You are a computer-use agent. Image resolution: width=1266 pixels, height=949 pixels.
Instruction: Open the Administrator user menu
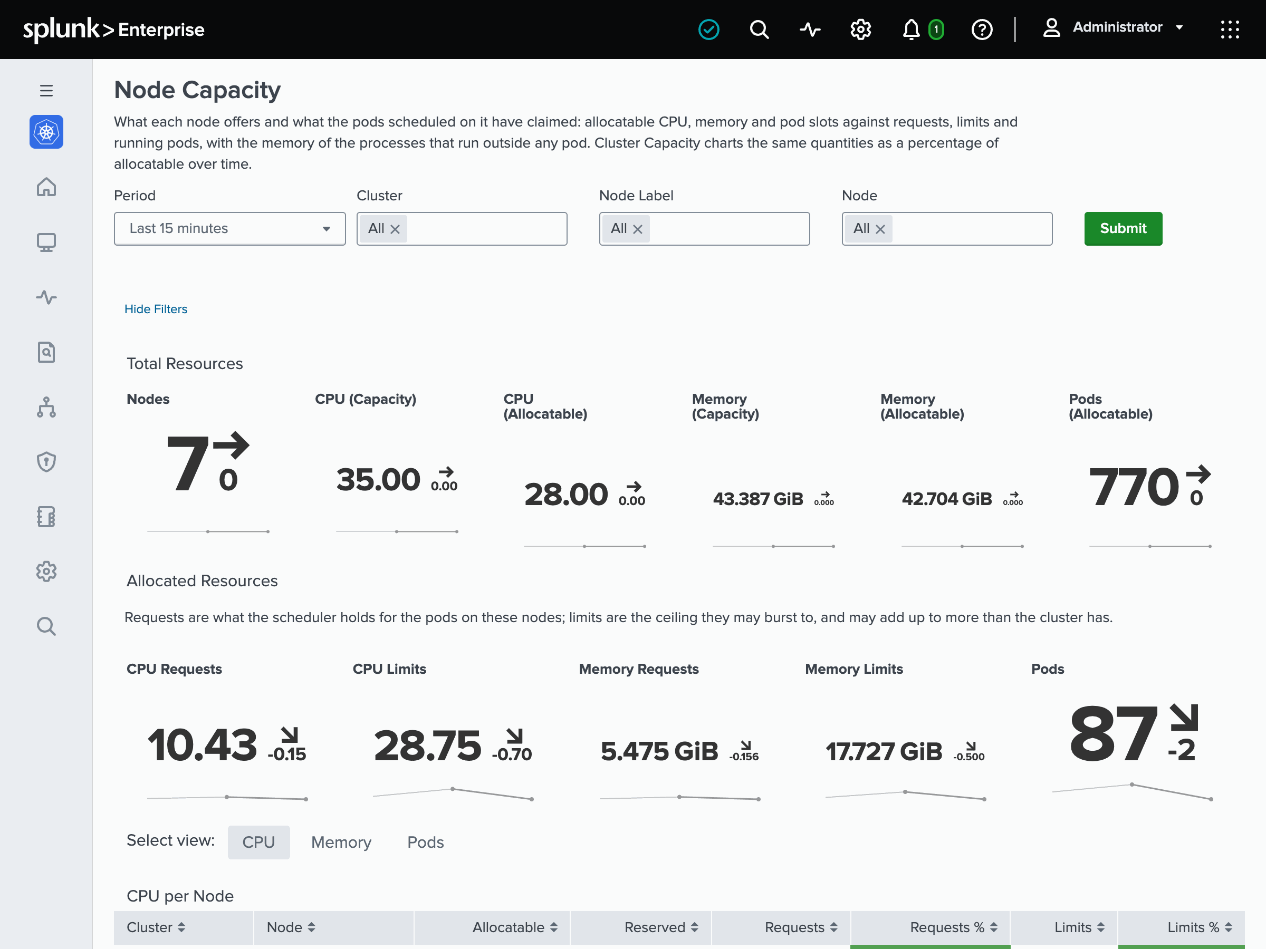click(x=1113, y=27)
